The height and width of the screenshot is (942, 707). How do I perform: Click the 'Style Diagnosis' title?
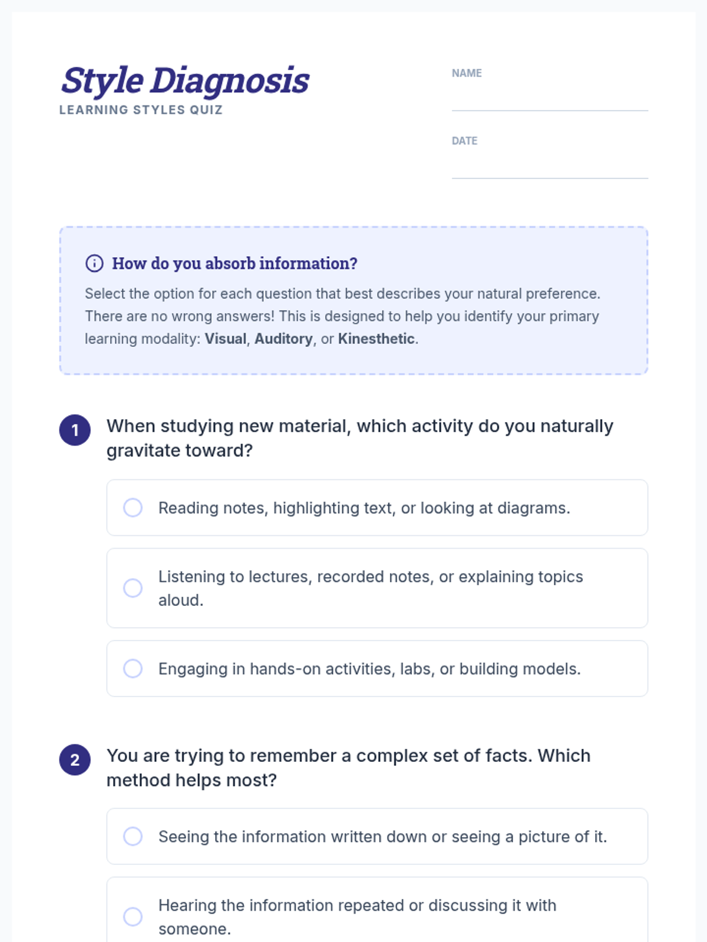point(185,81)
